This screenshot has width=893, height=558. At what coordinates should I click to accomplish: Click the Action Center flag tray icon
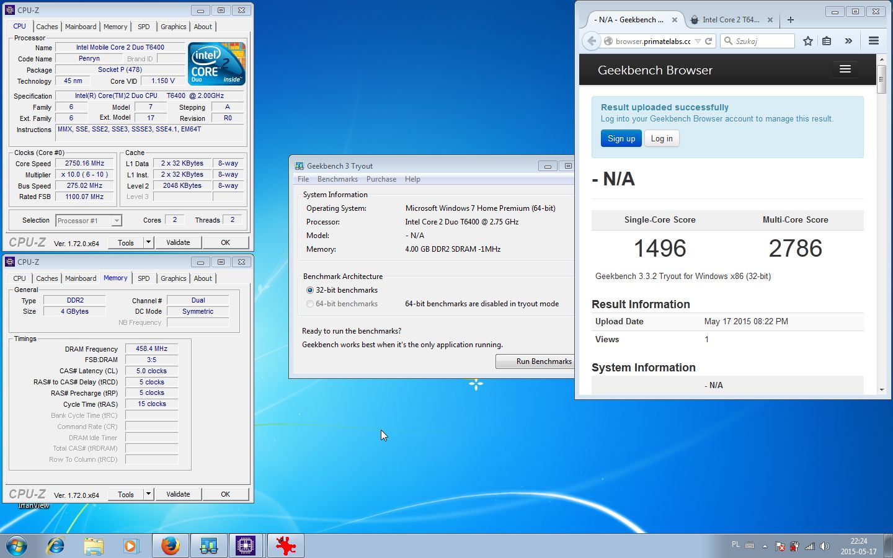780,546
